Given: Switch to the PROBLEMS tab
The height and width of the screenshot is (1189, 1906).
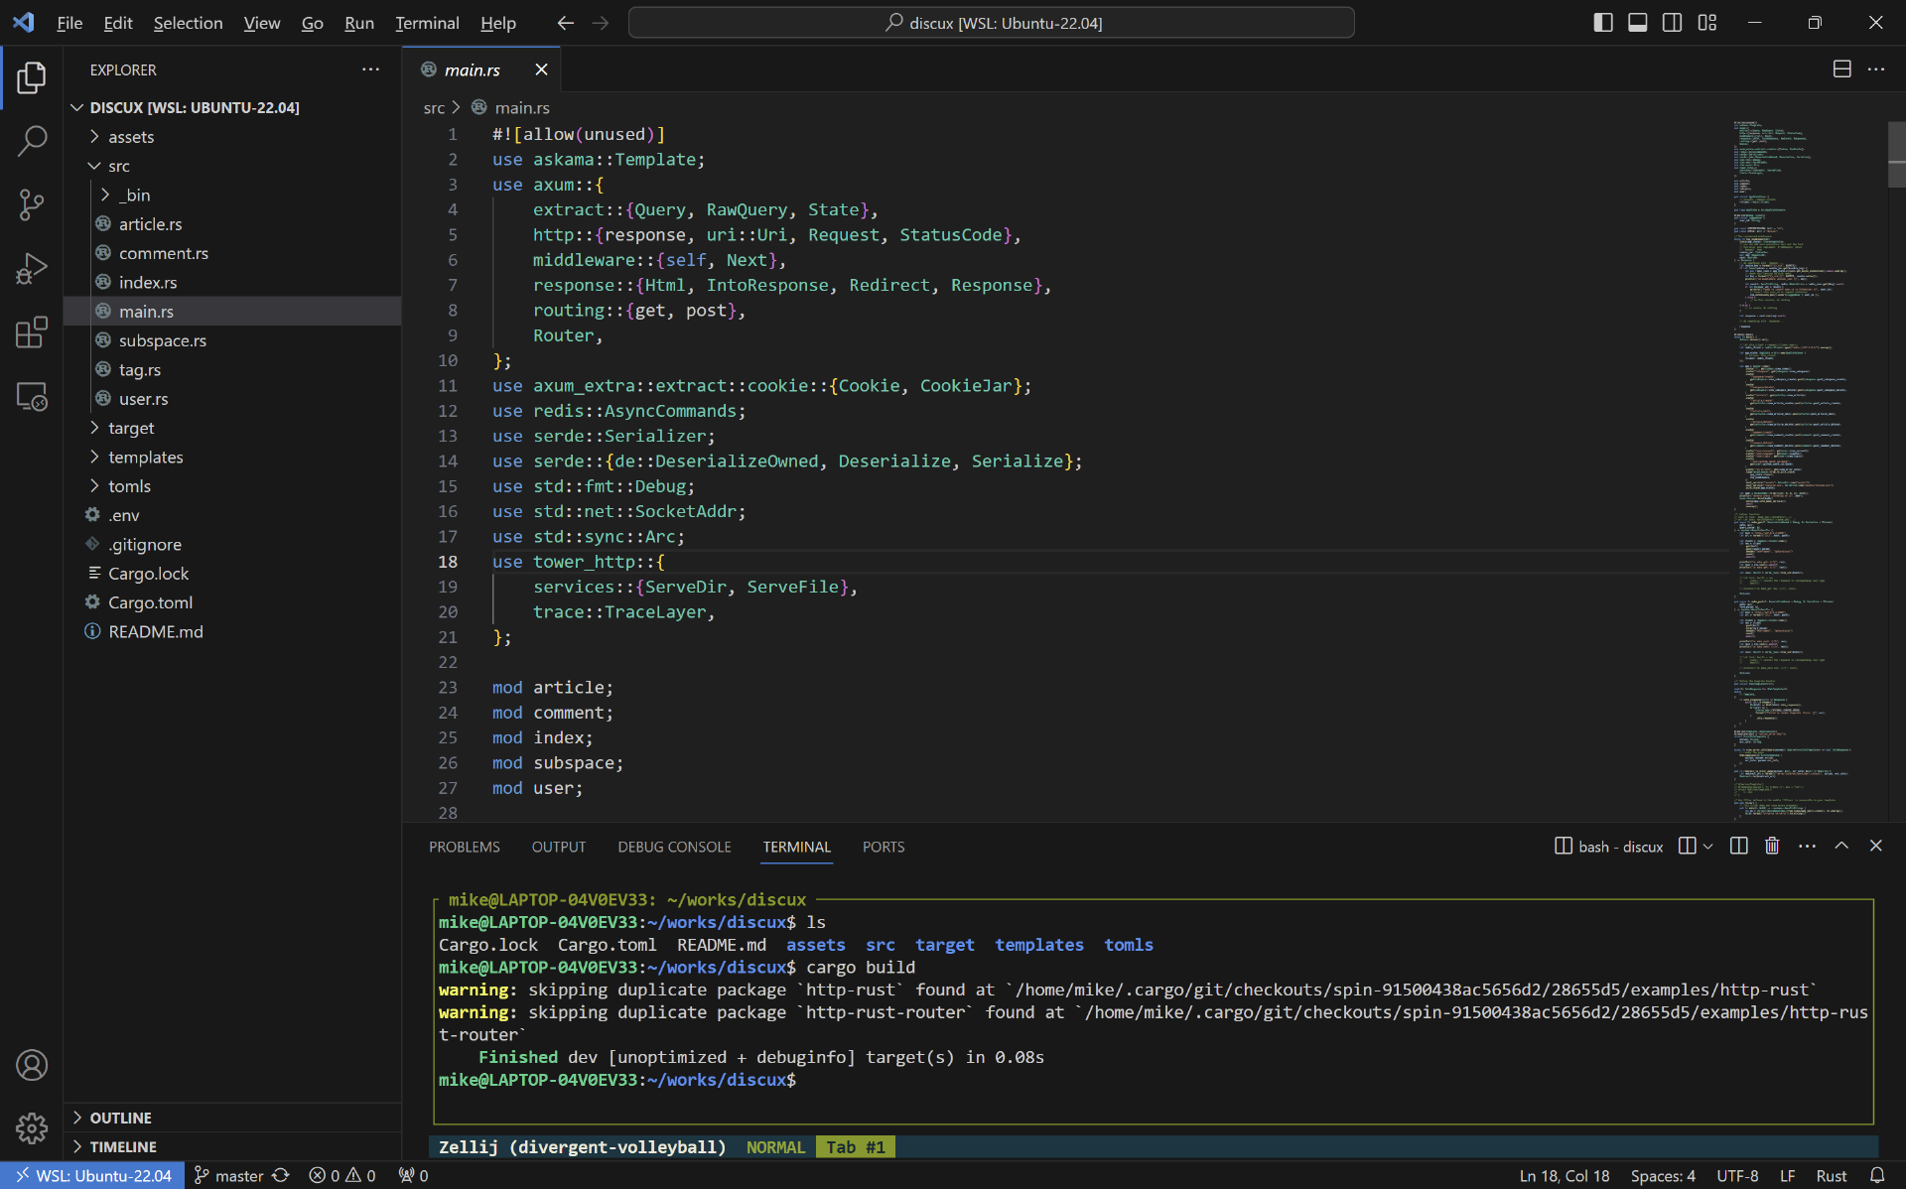Looking at the screenshot, I should (x=464, y=847).
